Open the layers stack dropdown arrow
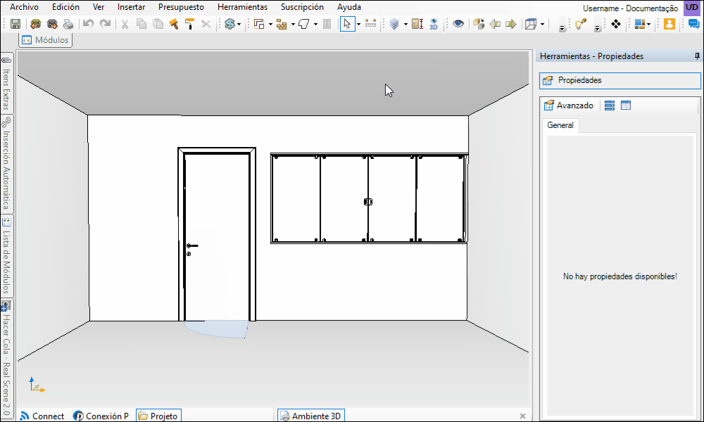This screenshot has height=422, width=704. [406, 24]
